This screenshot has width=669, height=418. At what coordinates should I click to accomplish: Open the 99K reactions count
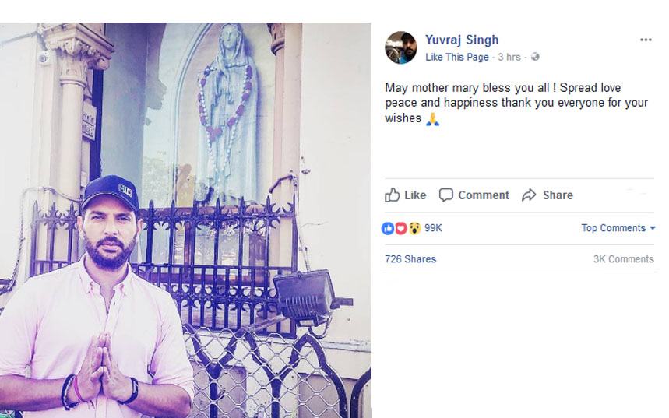[434, 228]
